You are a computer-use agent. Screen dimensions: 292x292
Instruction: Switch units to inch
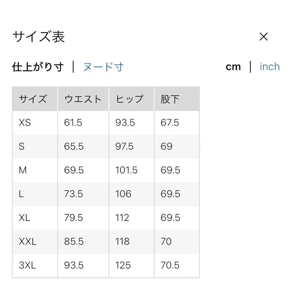coord(270,67)
